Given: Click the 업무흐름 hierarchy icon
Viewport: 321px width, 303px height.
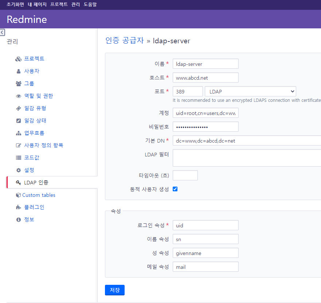Looking at the screenshot, I should [19, 133].
